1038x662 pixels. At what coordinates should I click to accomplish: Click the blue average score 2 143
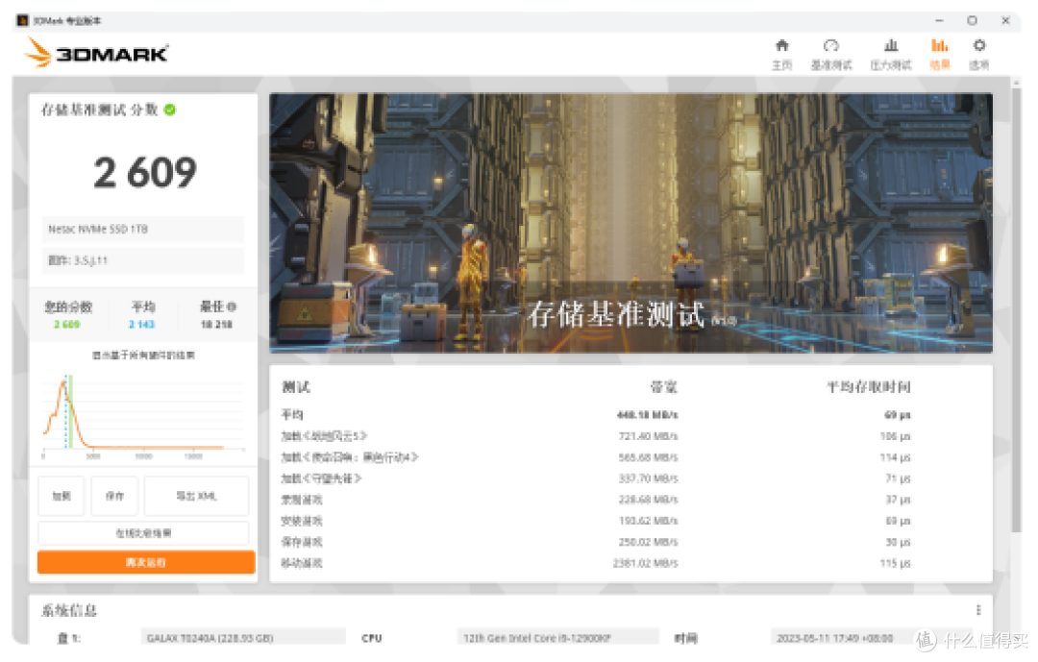pyautogui.click(x=141, y=325)
